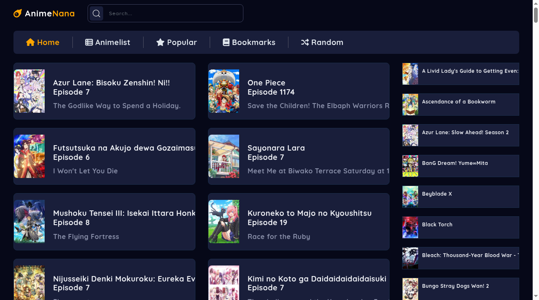Click the Kuroneko to Majo poster thumbnail
Image resolution: width=539 pixels, height=300 pixels.
point(224,222)
